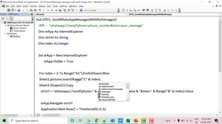Run the macro with the green play icon
This screenshot has height=124, width=222.
(48, 10)
